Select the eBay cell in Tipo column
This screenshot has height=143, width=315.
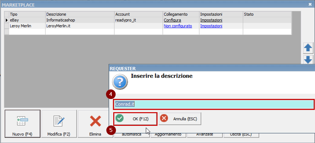[x=27, y=20]
